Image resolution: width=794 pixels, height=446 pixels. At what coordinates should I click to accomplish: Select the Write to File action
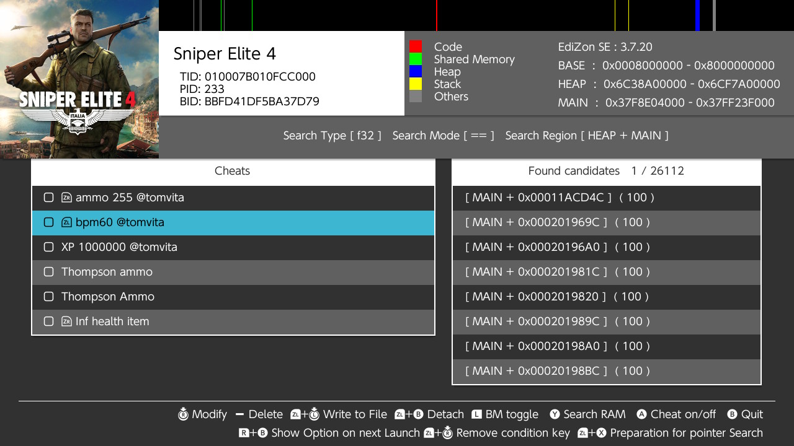click(x=355, y=414)
